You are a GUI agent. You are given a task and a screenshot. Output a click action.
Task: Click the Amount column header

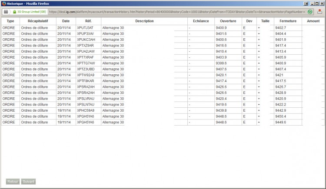coord(313,21)
